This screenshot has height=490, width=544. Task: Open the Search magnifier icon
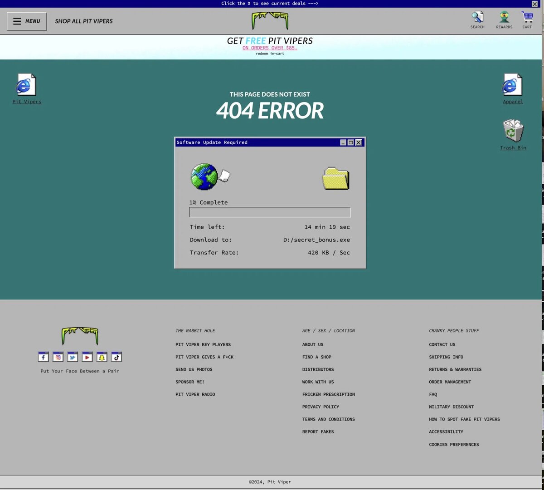point(477,17)
